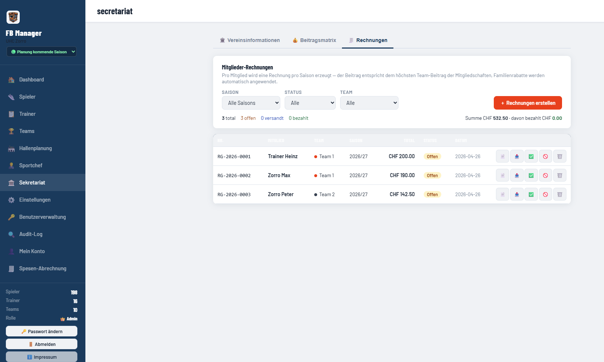Click the club logo above FB Manager
604x362 pixels.
(x=13, y=17)
